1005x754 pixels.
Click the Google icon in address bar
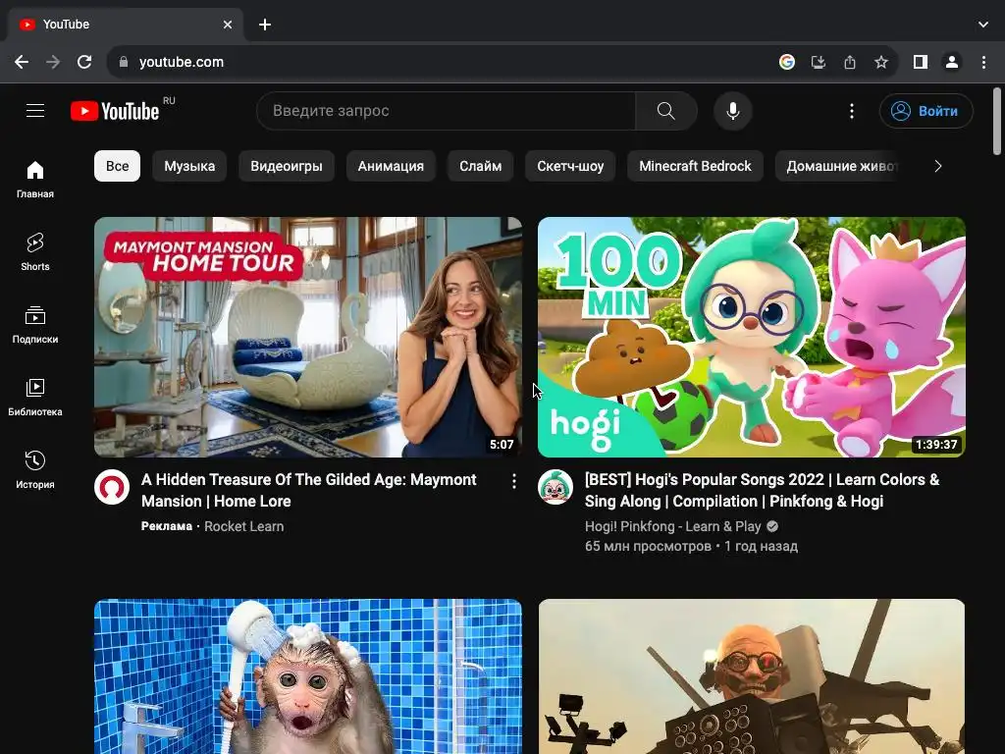(x=786, y=62)
